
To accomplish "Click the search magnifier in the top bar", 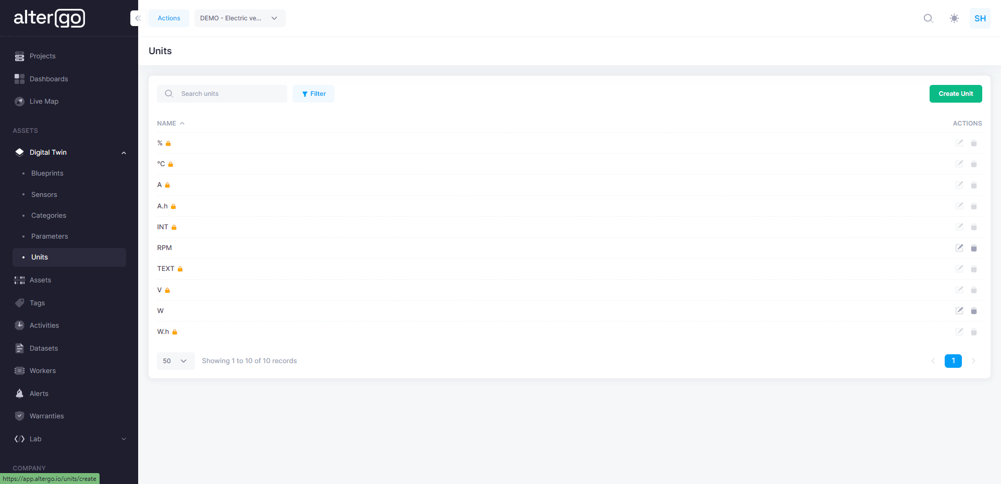I will point(928,18).
